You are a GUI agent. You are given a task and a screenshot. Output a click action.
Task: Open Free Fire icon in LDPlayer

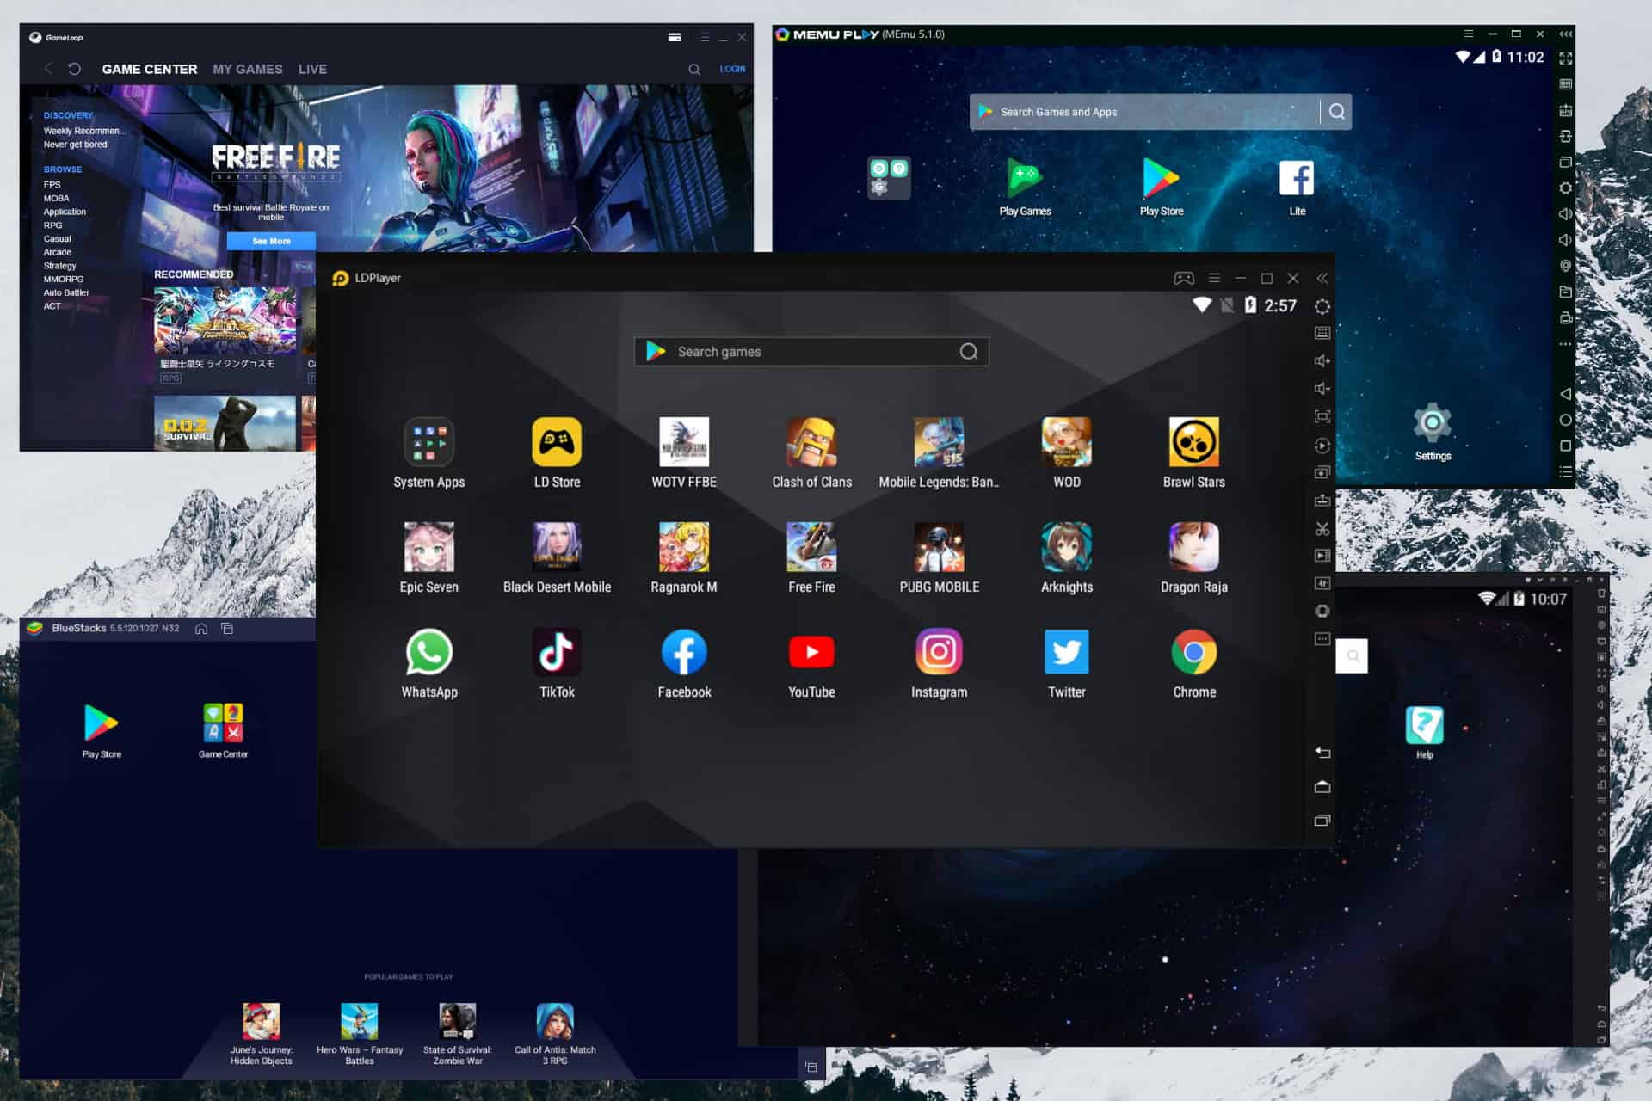click(811, 547)
